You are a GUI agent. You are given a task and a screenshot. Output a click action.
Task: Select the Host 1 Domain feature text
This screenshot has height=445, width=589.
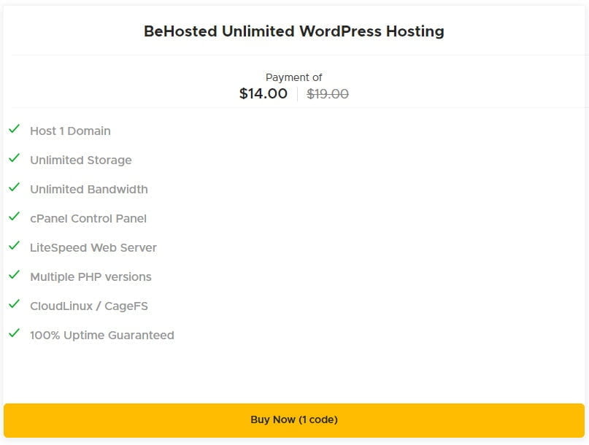pos(69,131)
